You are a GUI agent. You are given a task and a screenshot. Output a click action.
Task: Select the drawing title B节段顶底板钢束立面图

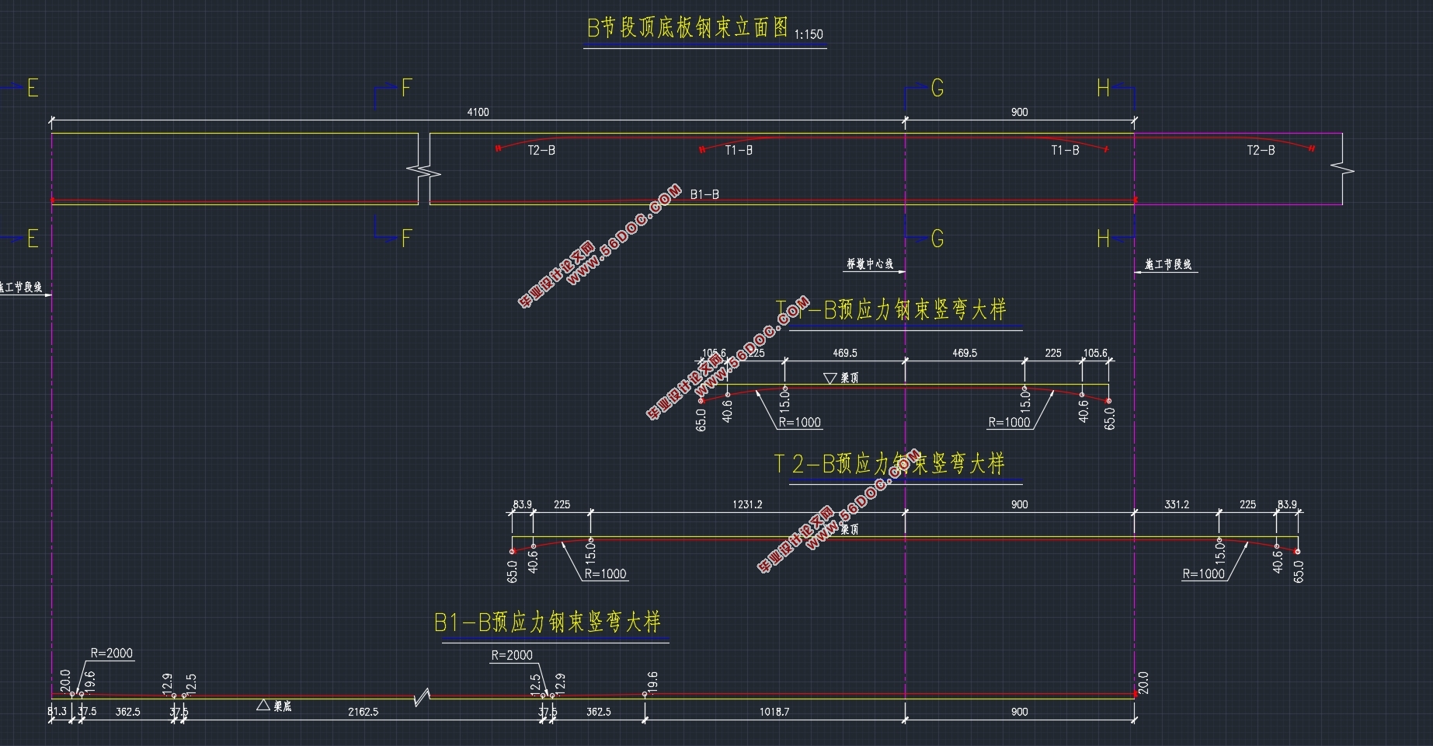click(x=687, y=29)
